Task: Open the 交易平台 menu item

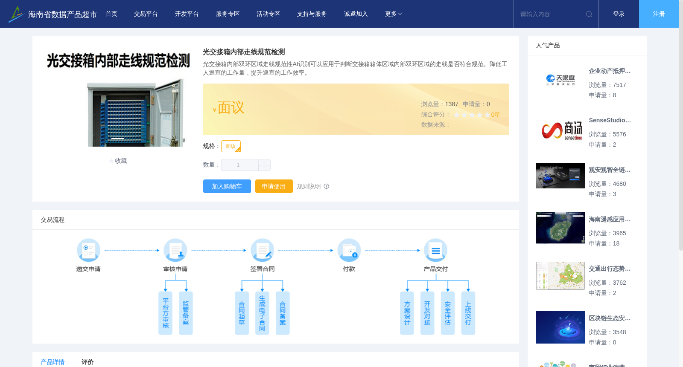Action: (146, 14)
